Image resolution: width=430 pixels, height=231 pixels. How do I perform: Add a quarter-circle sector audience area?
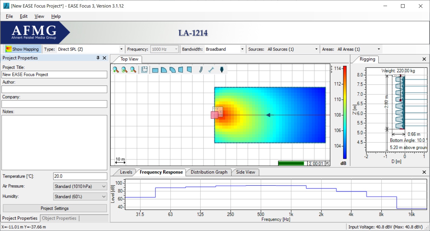(164, 70)
